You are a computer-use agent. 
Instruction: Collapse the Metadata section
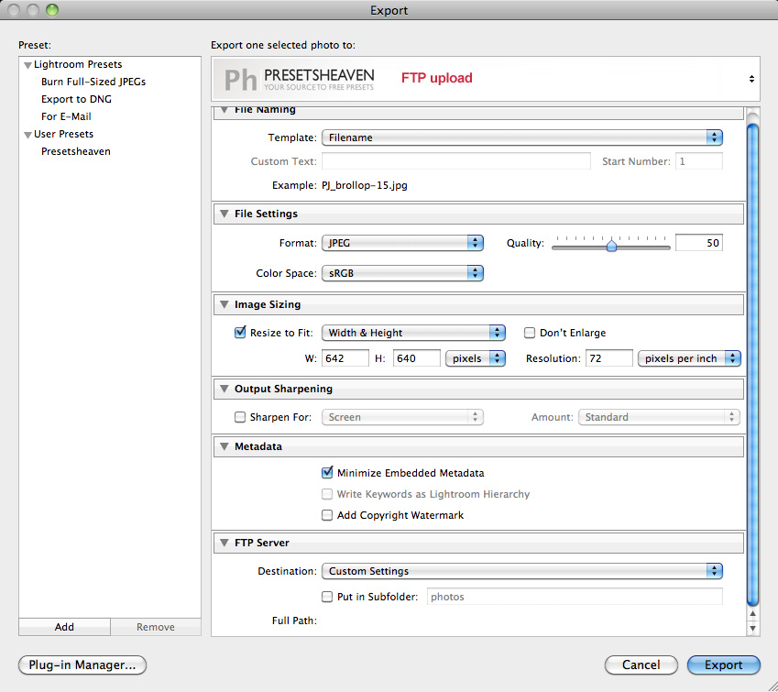tap(225, 446)
